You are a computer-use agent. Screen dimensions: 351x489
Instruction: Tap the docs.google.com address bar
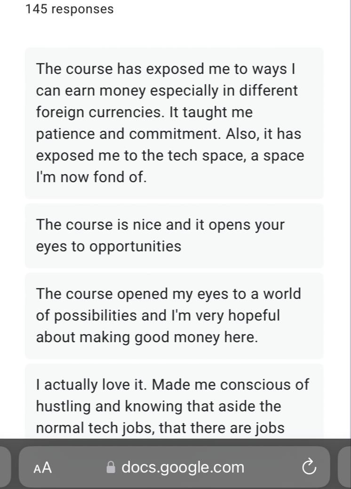(x=174, y=467)
